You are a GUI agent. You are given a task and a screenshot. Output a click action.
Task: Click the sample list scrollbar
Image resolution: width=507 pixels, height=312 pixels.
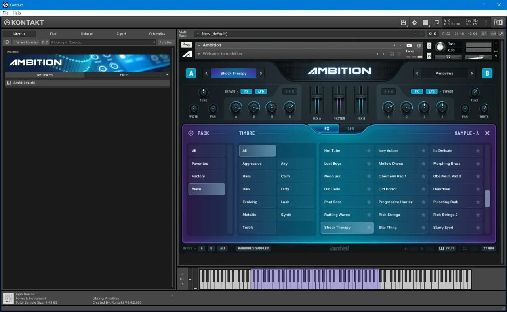tap(487, 198)
